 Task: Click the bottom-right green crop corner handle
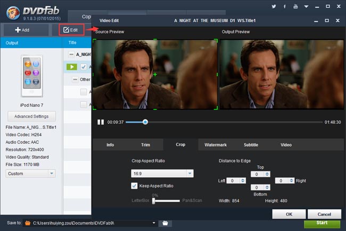[216, 108]
